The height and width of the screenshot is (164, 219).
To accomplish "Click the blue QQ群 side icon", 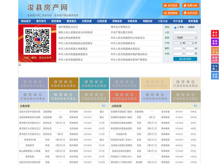I will [x=215, y=67].
